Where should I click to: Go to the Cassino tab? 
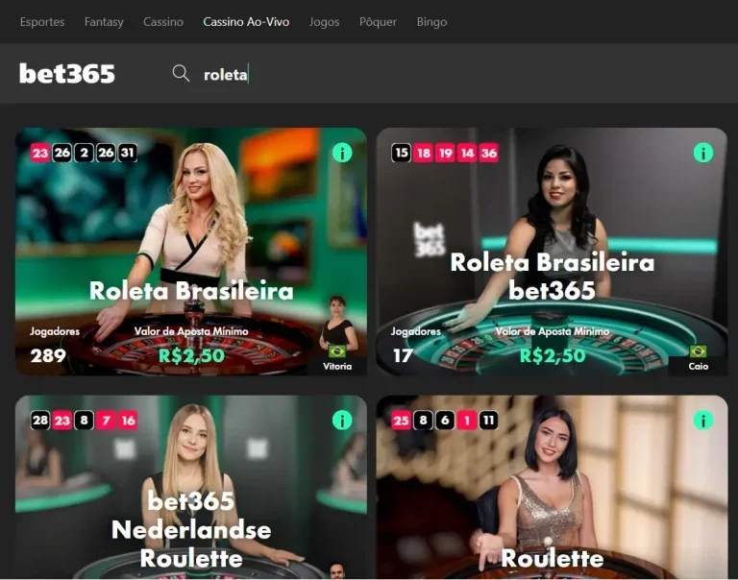(x=163, y=22)
